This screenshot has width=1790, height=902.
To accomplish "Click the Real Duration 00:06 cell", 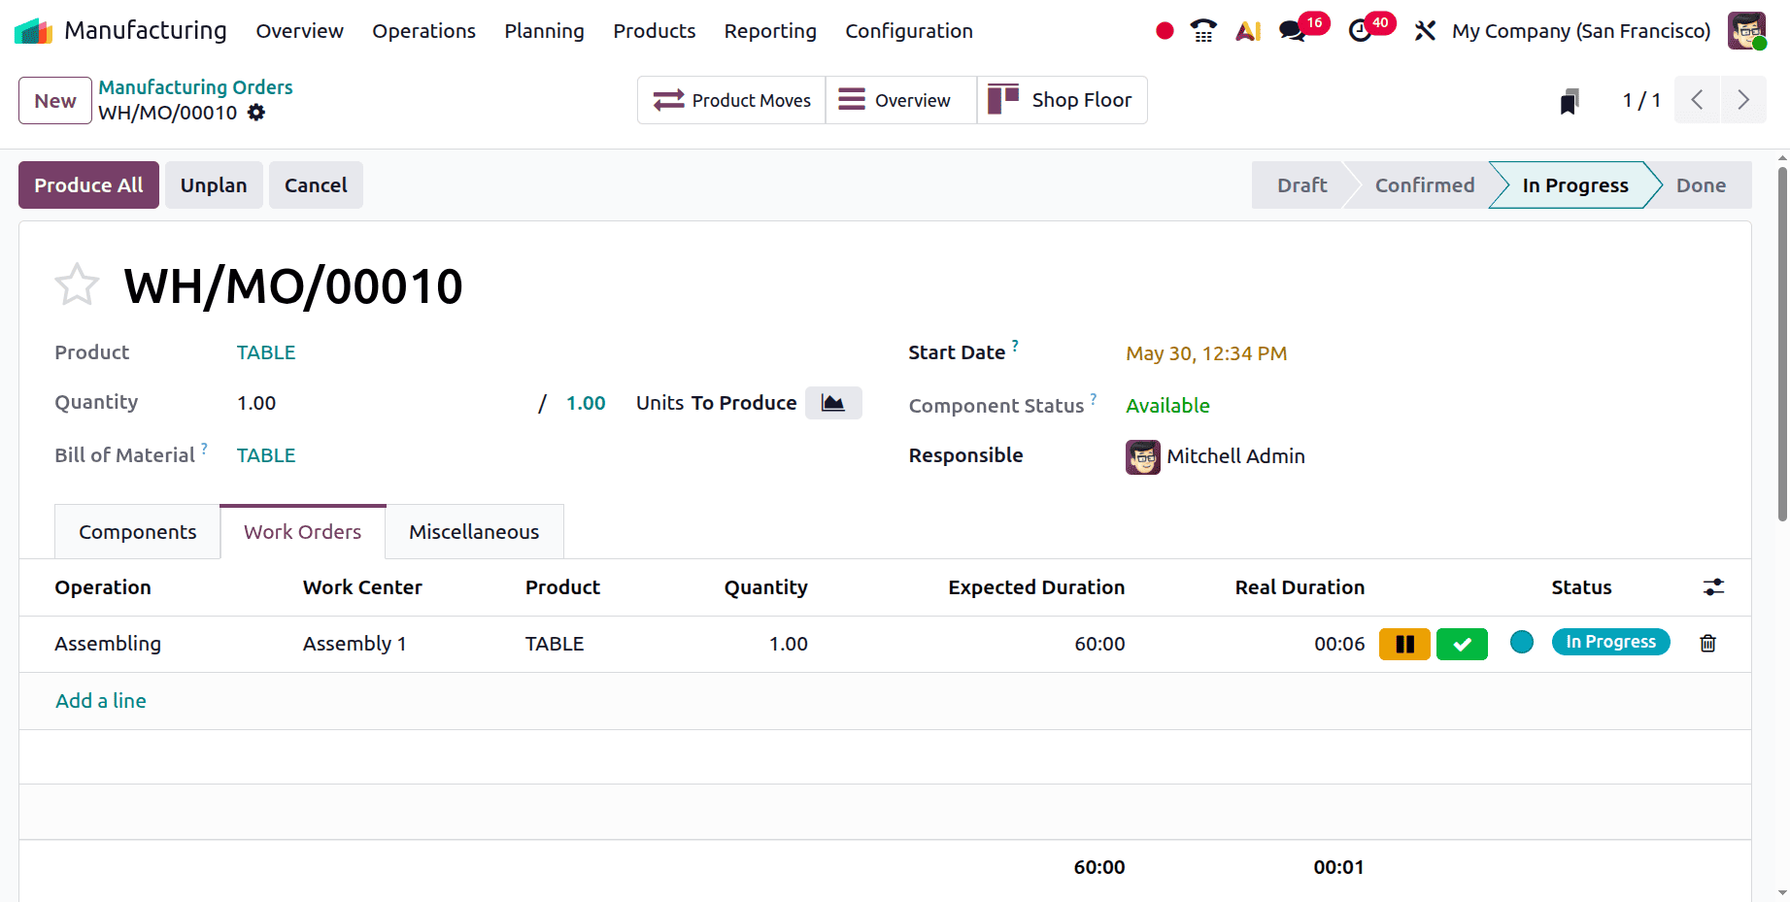I will pyautogui.click(x=1339, y=644).
